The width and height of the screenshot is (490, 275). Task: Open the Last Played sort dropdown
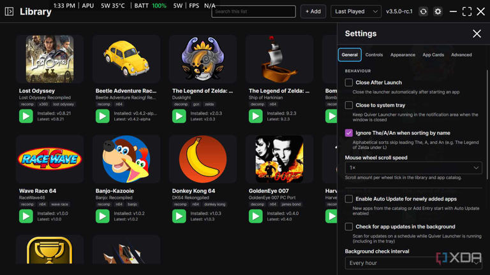[356, 11]
